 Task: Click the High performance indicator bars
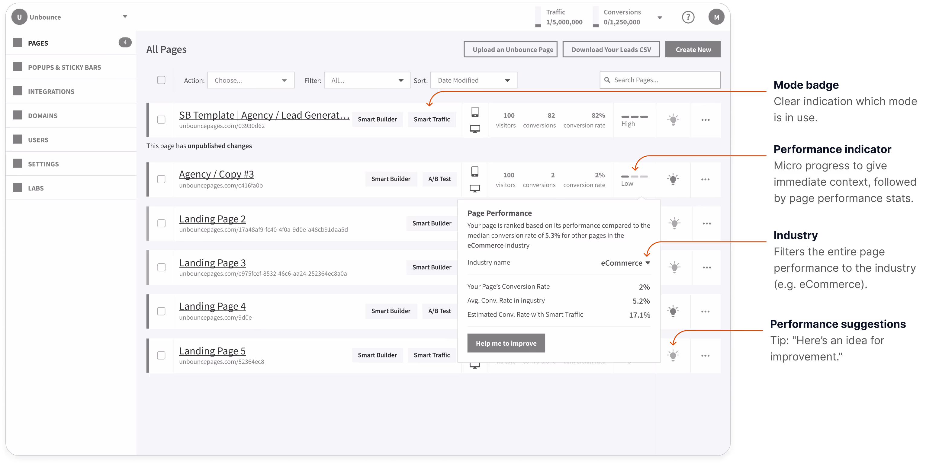[635, 117]
